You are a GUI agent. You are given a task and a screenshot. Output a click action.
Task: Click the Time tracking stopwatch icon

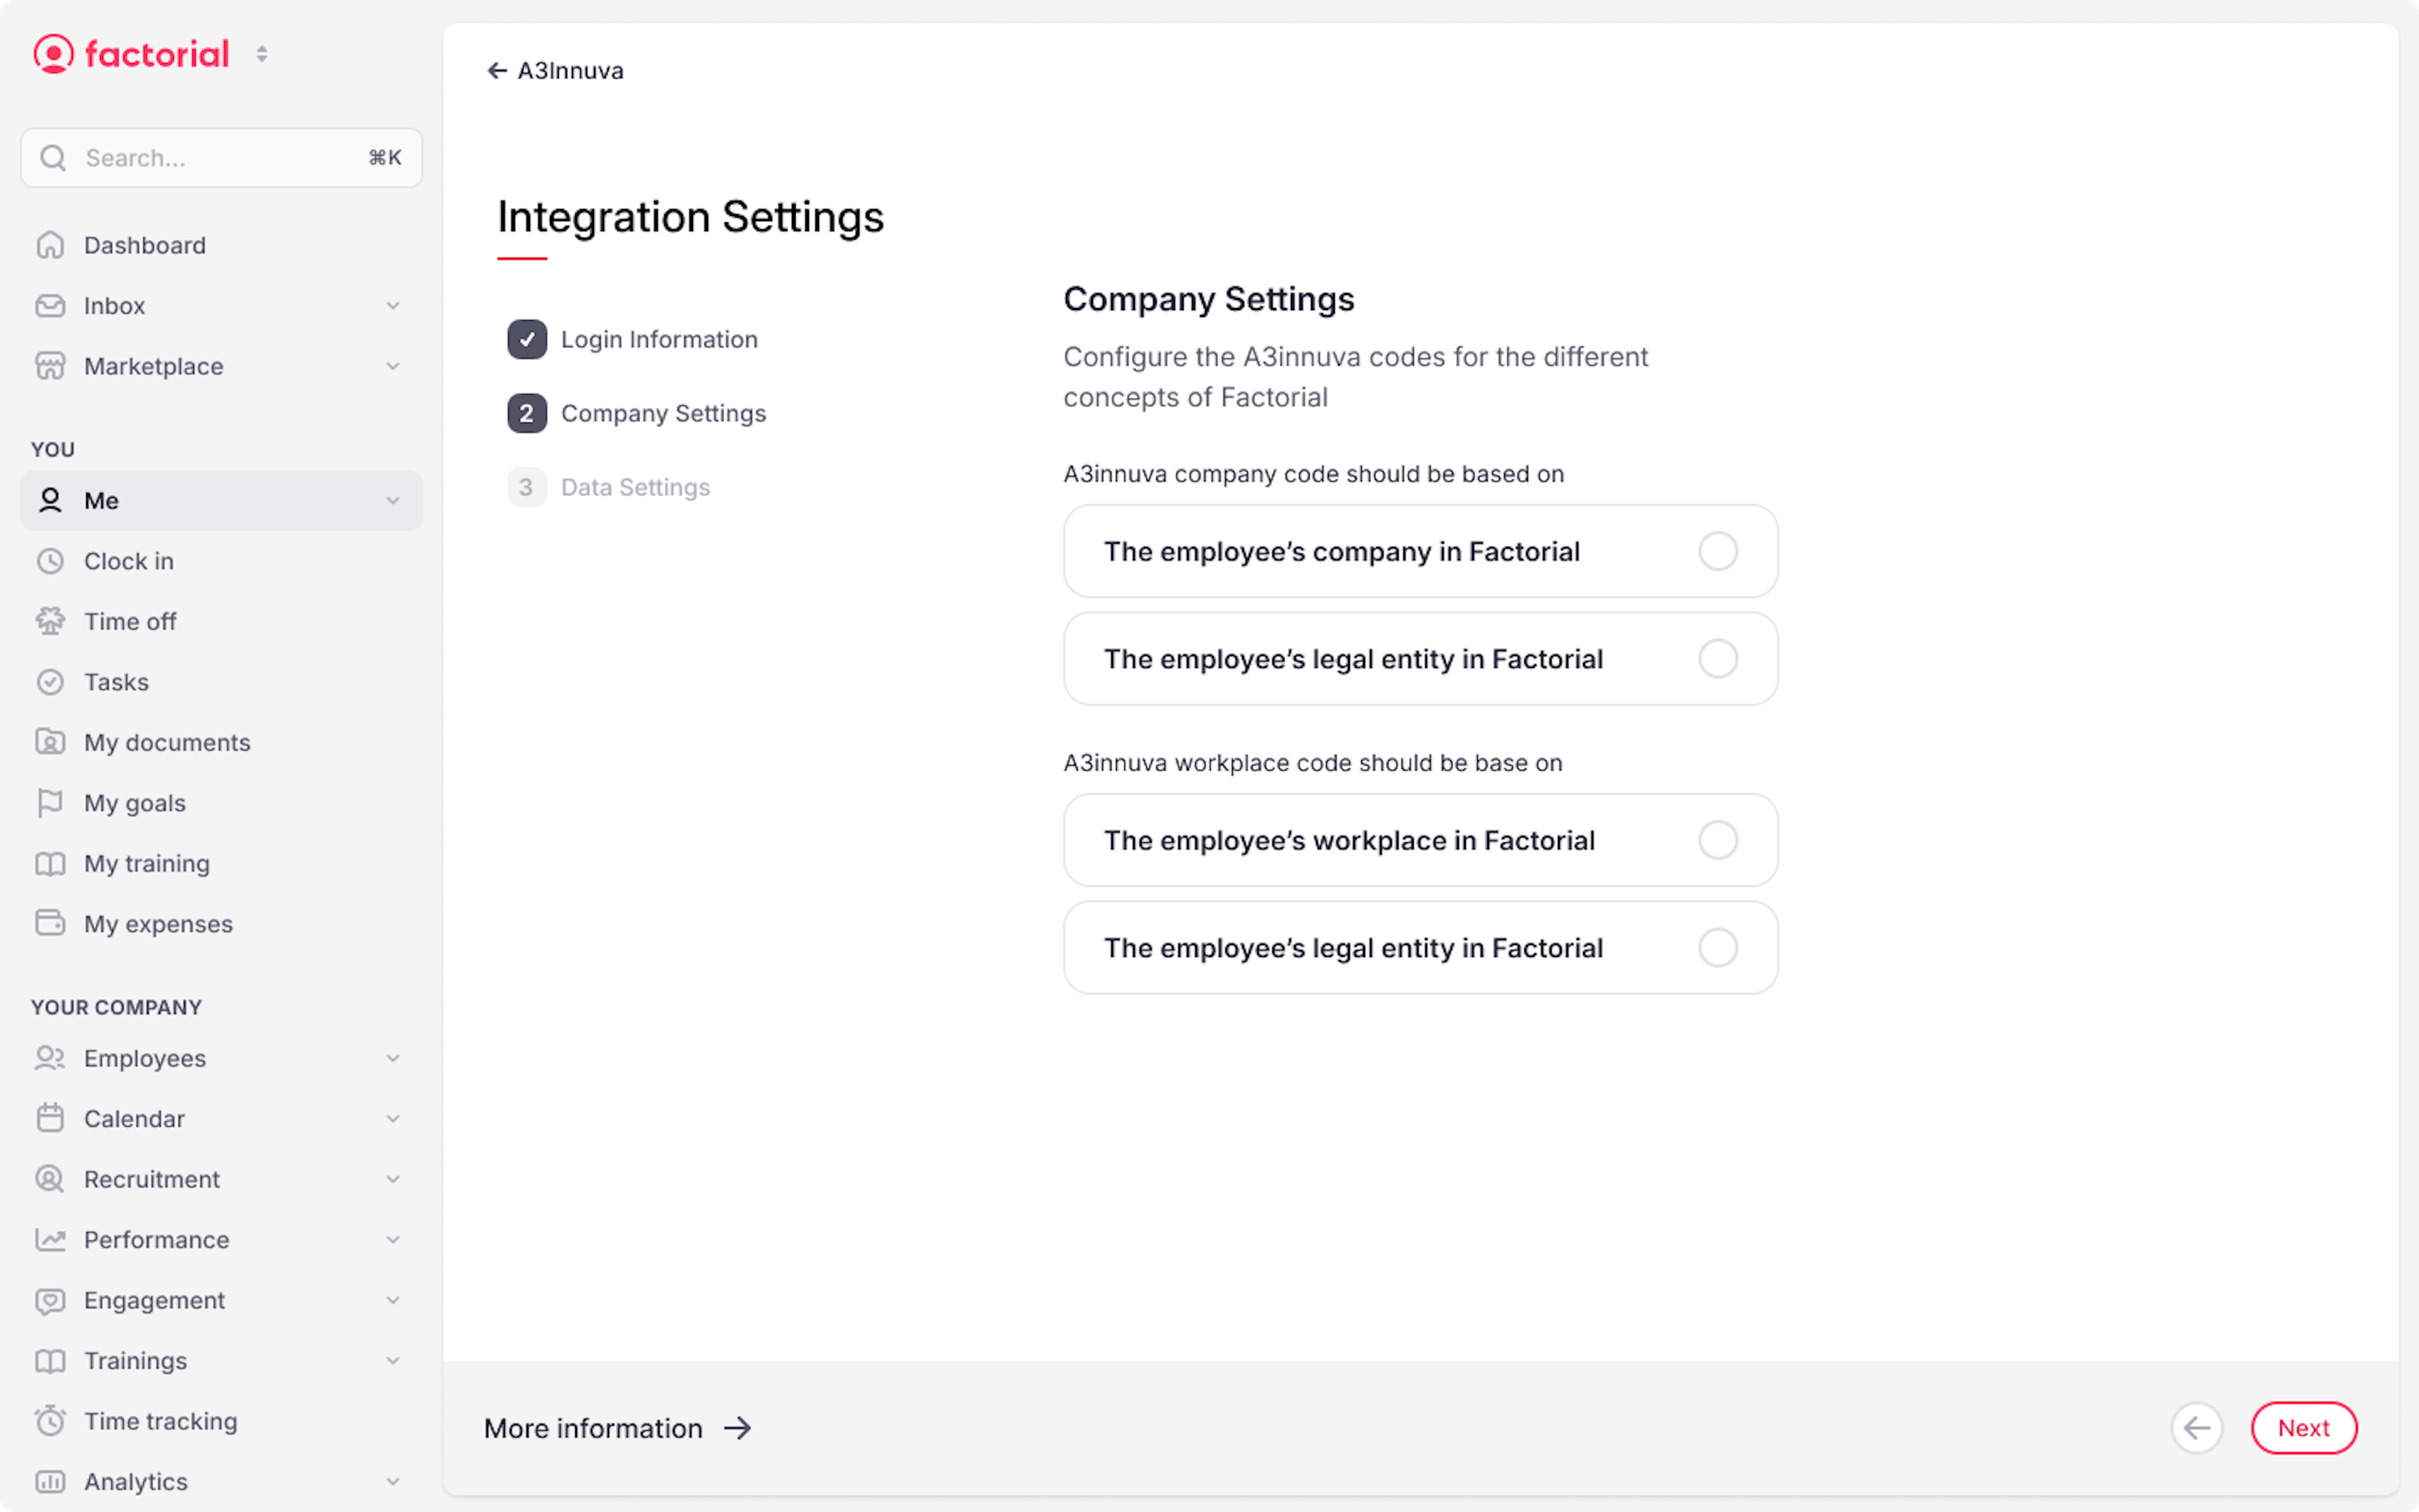[x=50, y=1421]
